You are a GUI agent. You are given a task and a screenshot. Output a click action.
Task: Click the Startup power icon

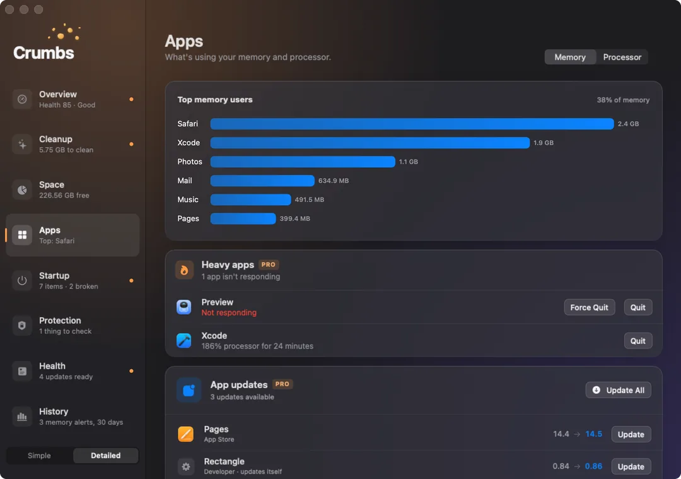[x=22, y=281]
